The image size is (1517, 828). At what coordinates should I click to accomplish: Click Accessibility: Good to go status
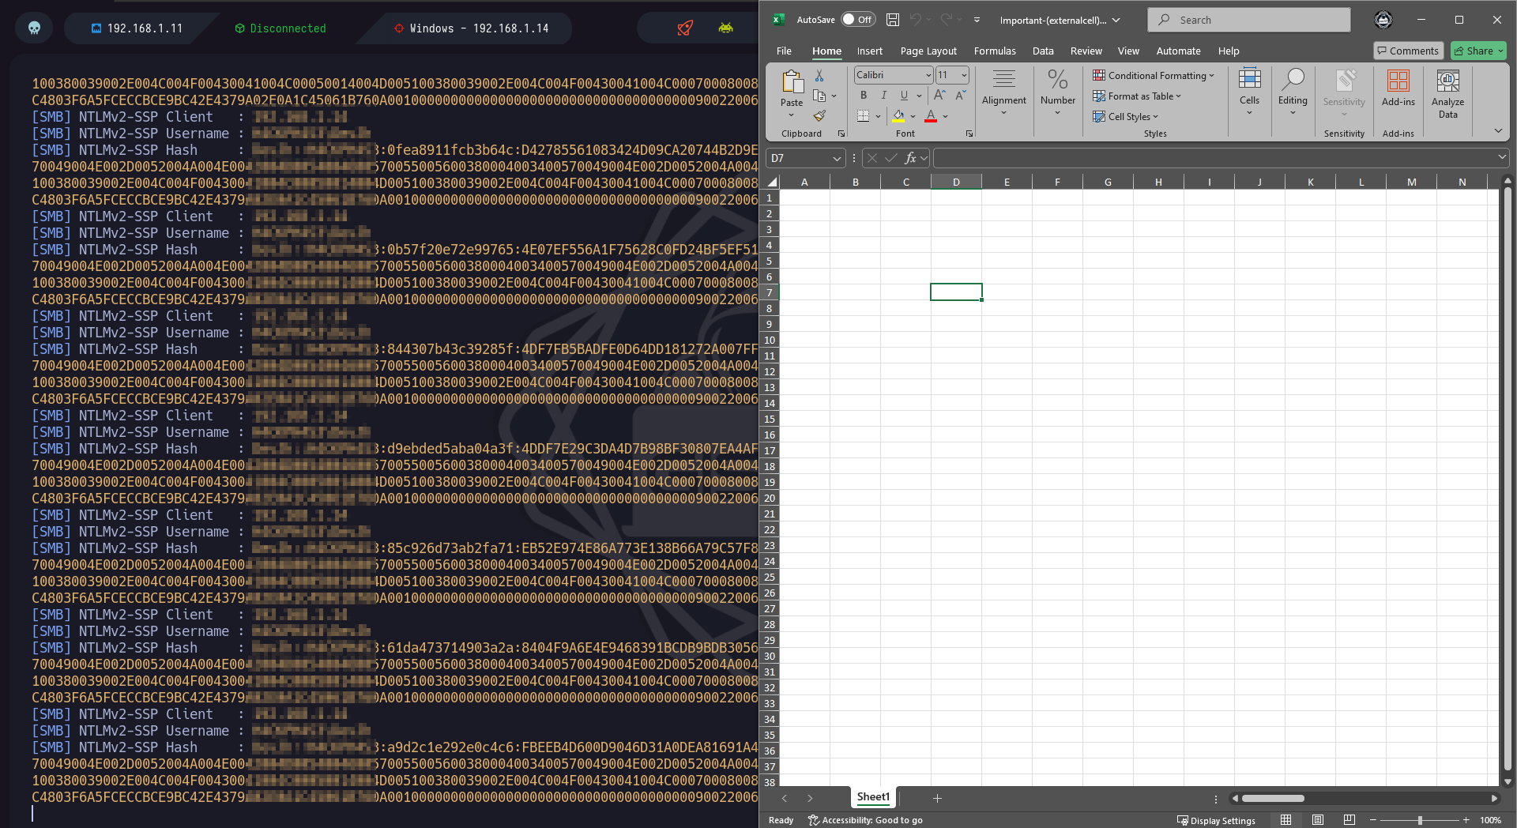point(865,820)
